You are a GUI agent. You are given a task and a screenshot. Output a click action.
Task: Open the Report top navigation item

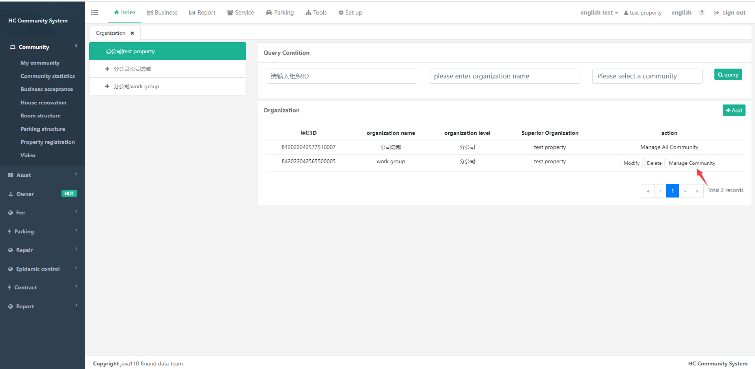[x=202, y=13]
